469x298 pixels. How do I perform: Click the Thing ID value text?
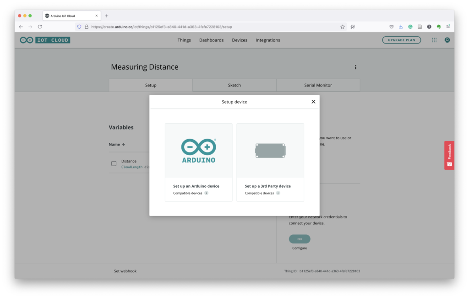point(330,271)
